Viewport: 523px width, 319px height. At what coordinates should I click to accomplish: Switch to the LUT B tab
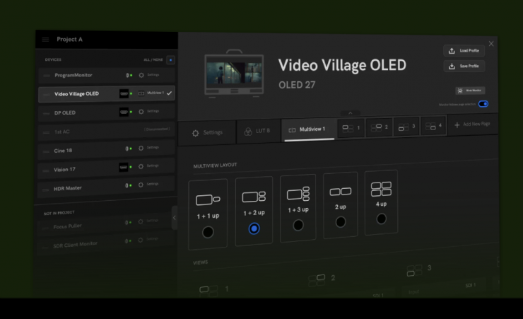click(257, 131)
